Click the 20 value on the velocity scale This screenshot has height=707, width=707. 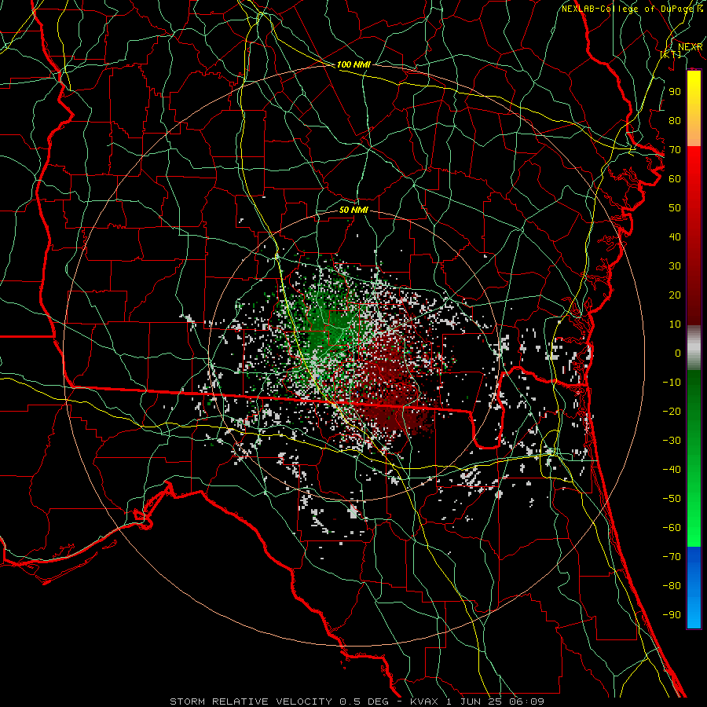(x=675, y=295)
